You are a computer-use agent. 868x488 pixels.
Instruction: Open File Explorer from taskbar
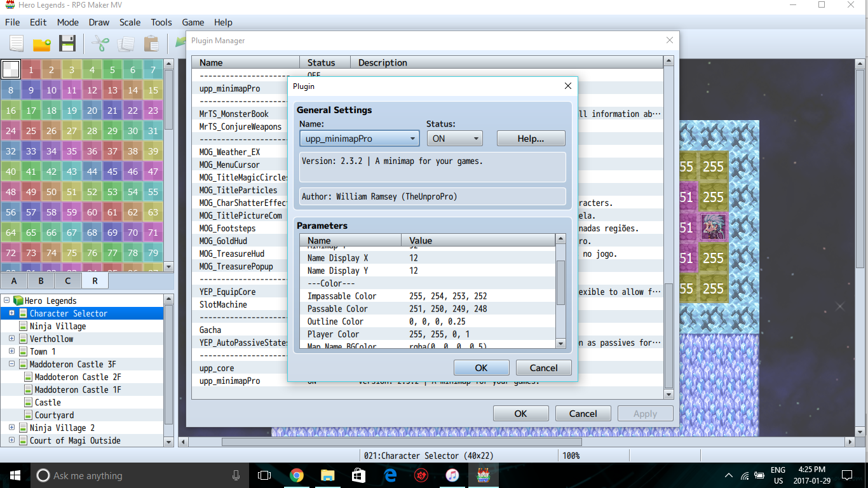[327, 475]
